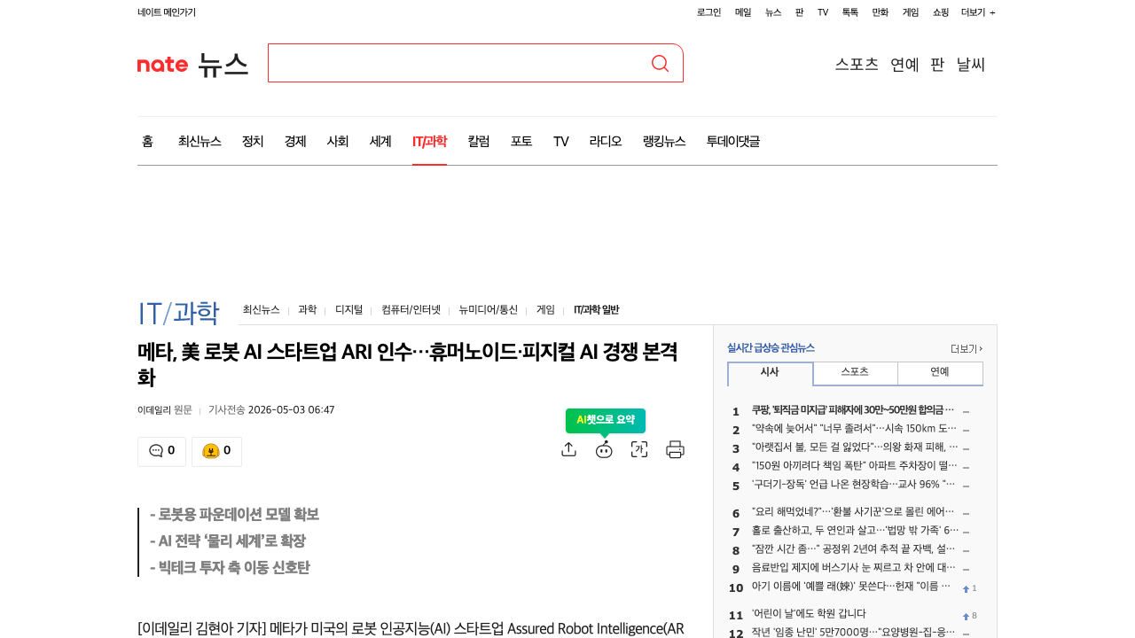
Task: Open trending item 9 음료반입 제지에
Action: point(852,569)
